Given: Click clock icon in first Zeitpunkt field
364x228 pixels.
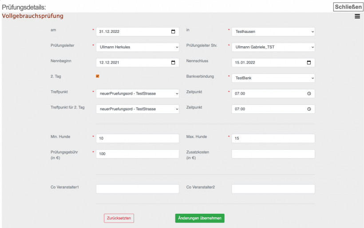Looking at the screenshot, I should [309, 94].
